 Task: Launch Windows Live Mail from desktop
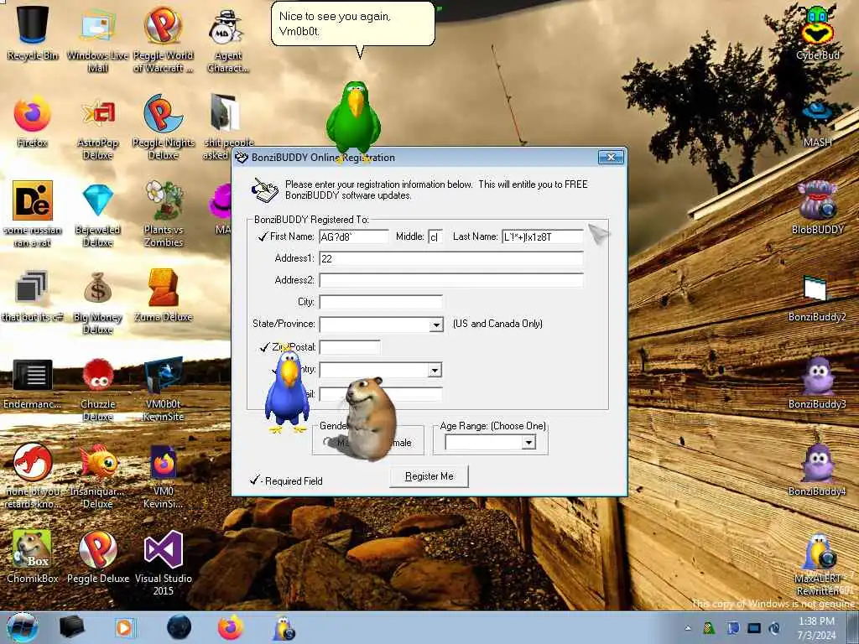[97, 39]
